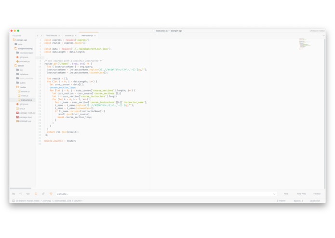Image resolution: width=335 pixels, height=238 pixels.
Task: Select instructor.js in the sidebar
Action: [x=25, y=100]
